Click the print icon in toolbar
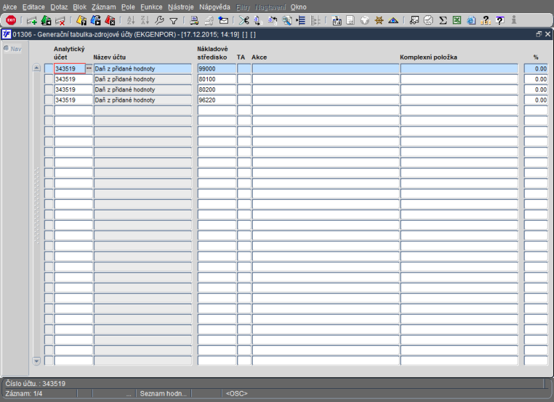 [x=195, y=21]
